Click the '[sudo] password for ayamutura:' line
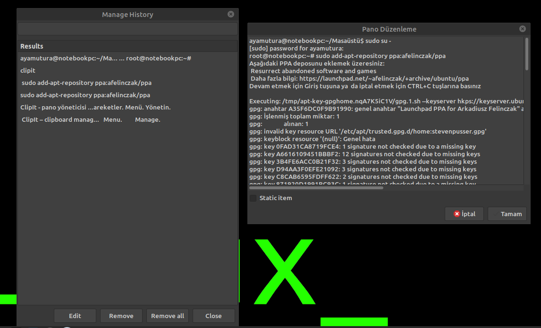The image size is (541, 328). click(x=296, y=48)
